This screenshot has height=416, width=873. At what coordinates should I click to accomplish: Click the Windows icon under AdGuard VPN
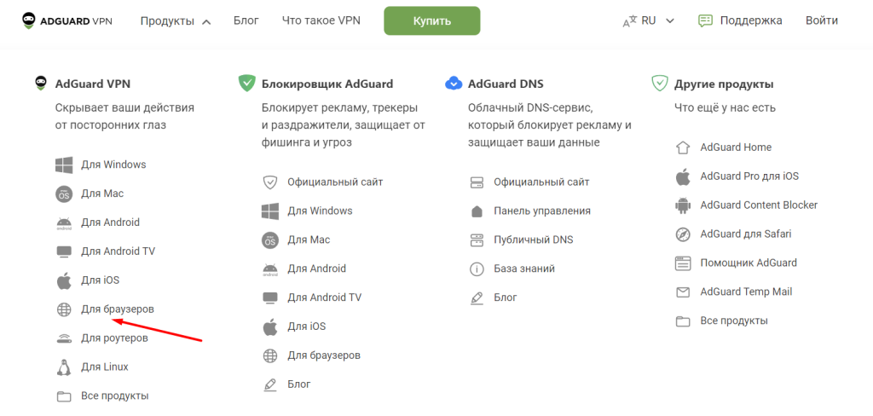click(x=64, y=165)
